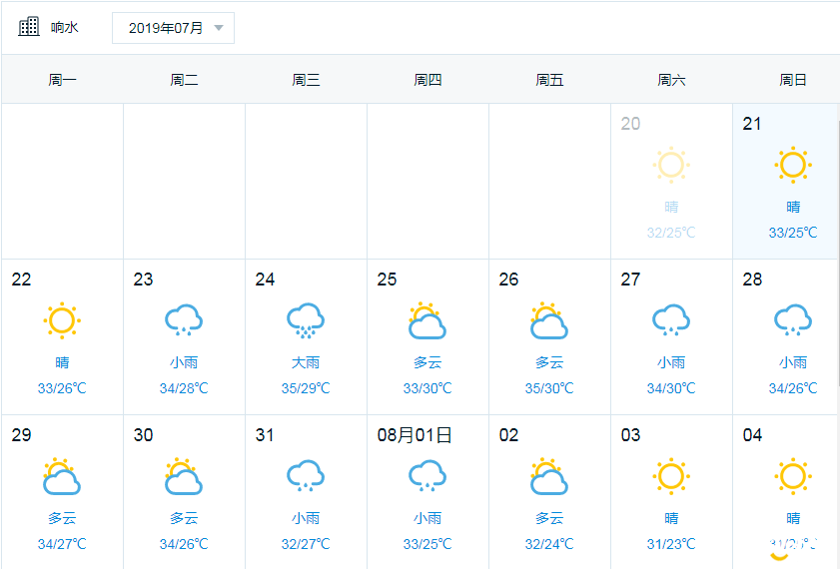840x569 pixels.
Task: Click the light rain icon on day 31
Action: point(306,476)
